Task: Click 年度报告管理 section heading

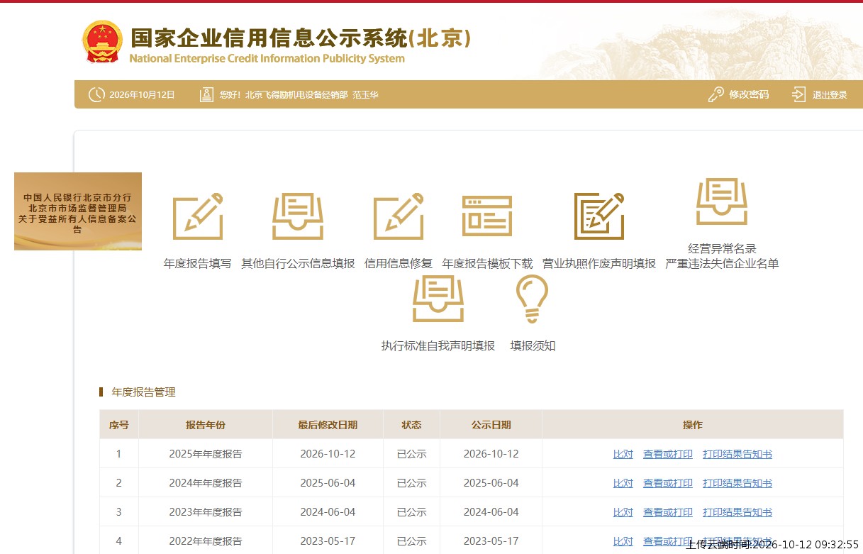Action: [143, 392]
